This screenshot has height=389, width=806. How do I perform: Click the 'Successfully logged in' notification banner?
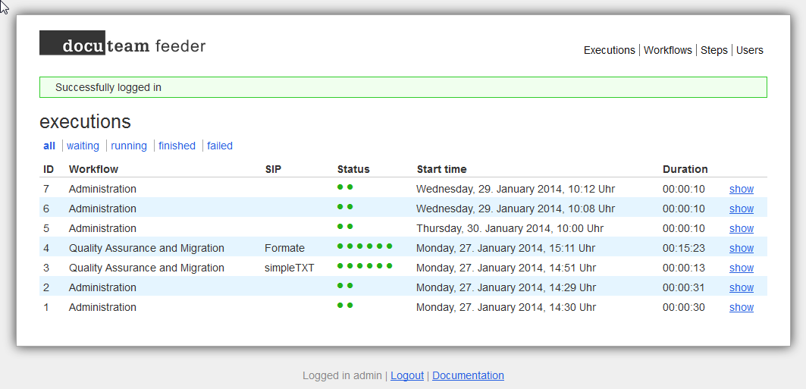click(x=403, y=87)
